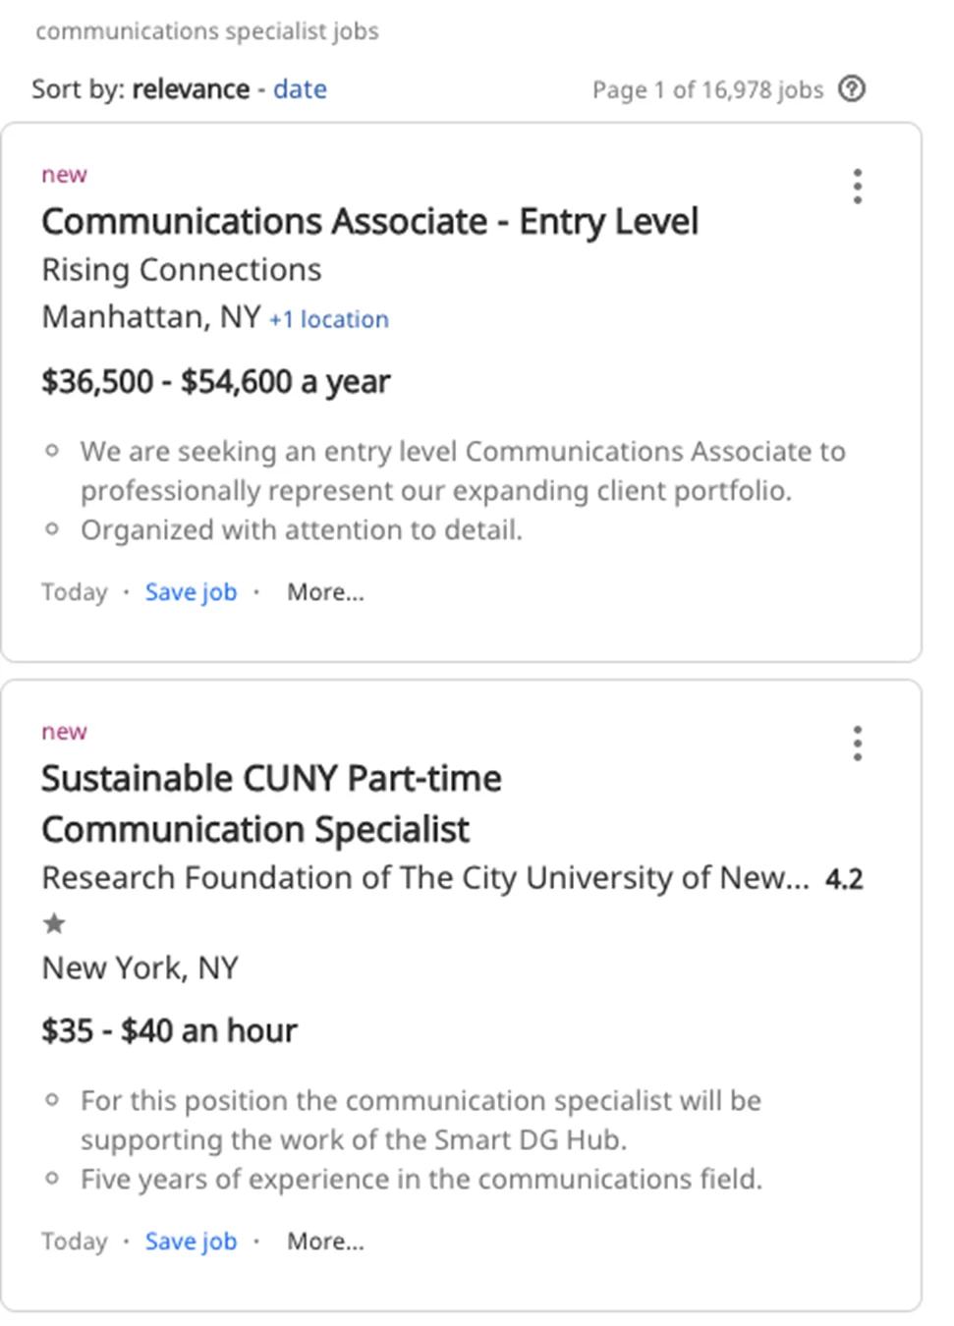Image resolution: width=954 pixels, height=1326 pixels.
Task: Open three-dot menu on Communications Associate job
Action: tap(858, 187)
